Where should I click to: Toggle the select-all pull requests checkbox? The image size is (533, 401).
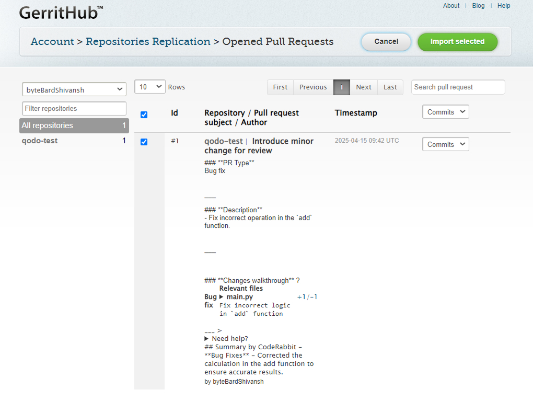pos(144,115)
